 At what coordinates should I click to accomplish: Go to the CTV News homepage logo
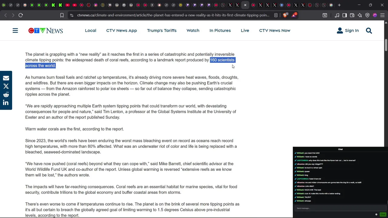tap(45, 31)
